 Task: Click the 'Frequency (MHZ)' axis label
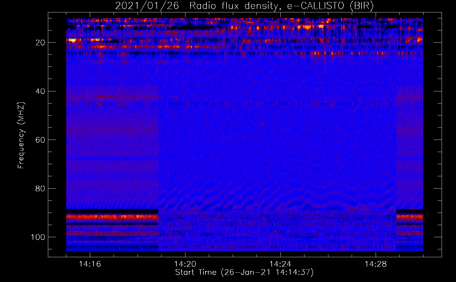[x=21, y=135]
